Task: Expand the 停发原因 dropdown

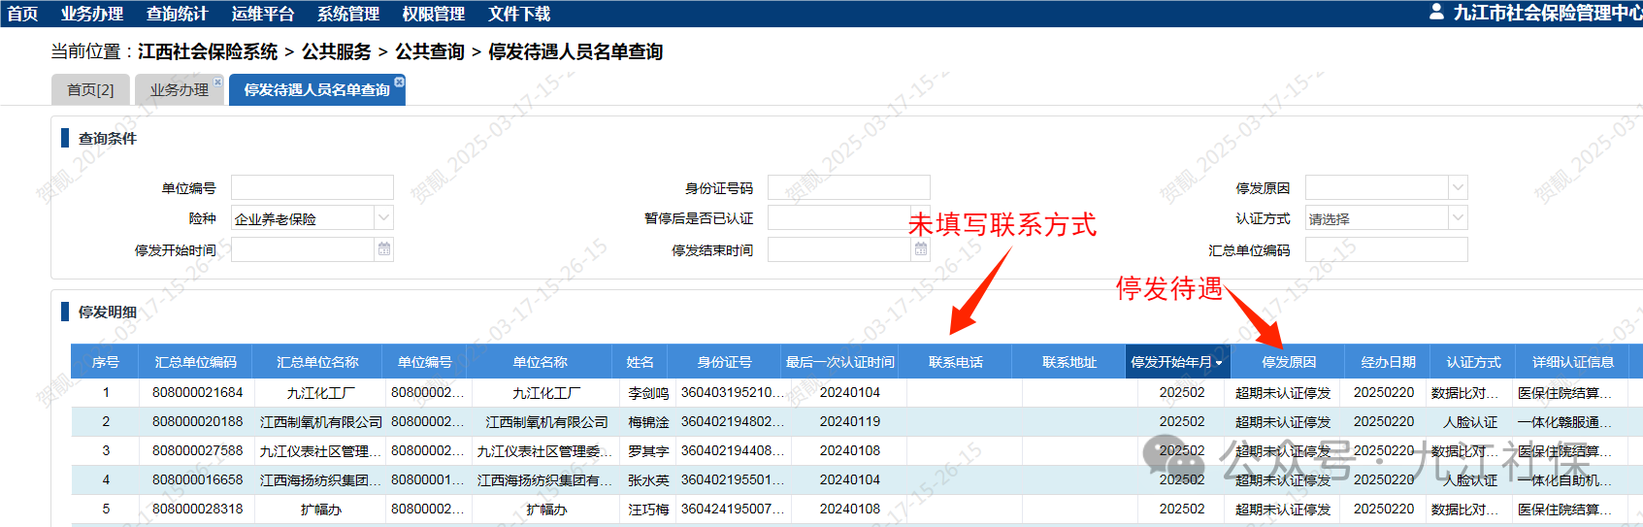Action: (1457, 187)
